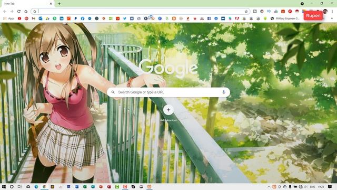Open the Apps shortcut in bookmarks bar
The height and width of the screenshot is (190, 337).
[x=8, y=18]
